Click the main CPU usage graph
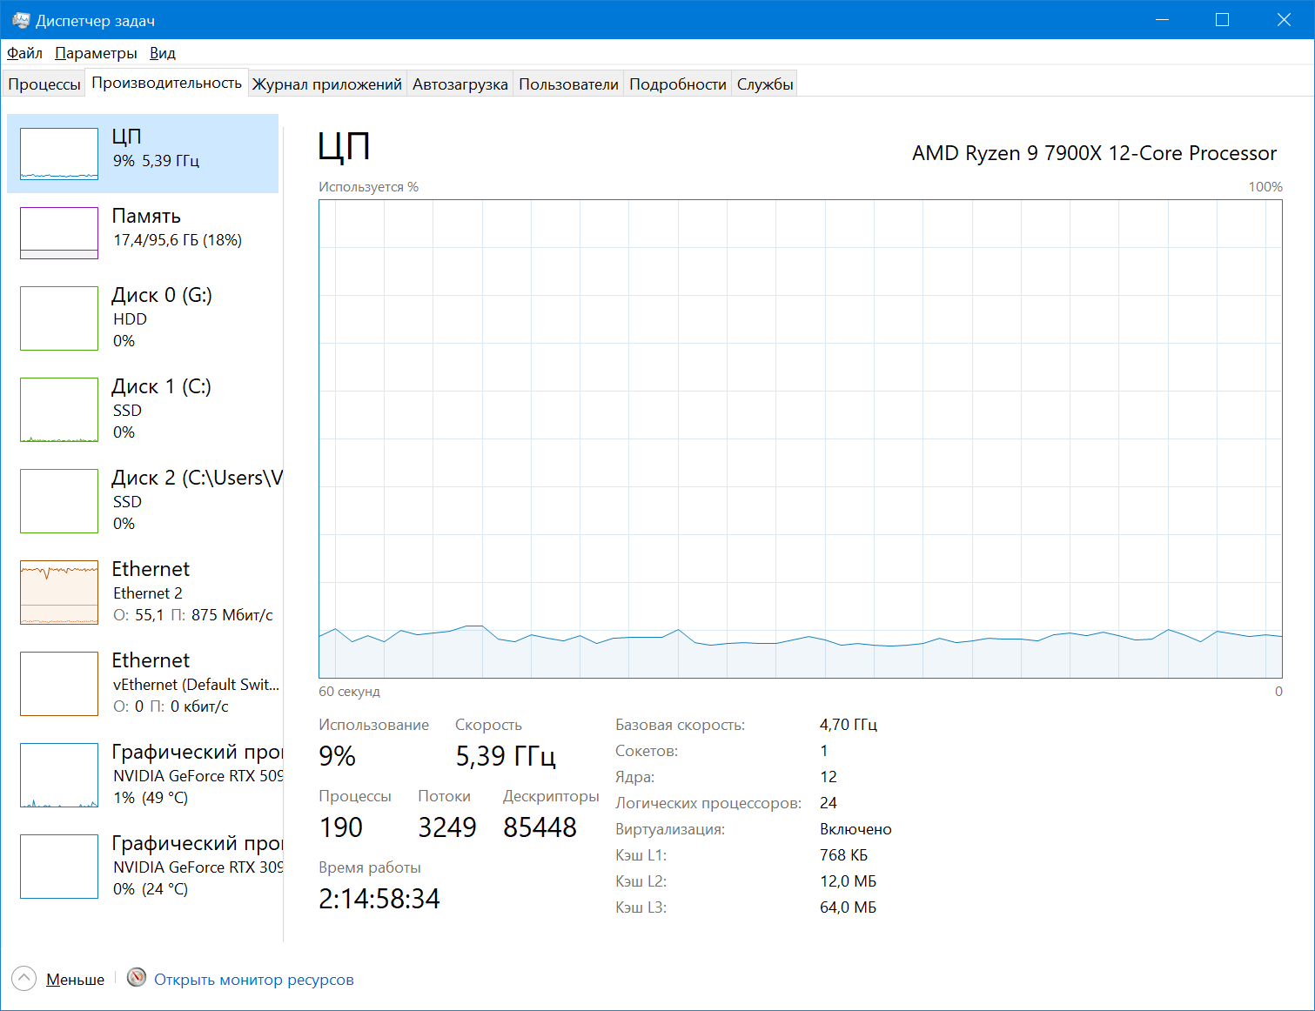The width and height of the screenshot is (1315, 1011). pos(800,439)
